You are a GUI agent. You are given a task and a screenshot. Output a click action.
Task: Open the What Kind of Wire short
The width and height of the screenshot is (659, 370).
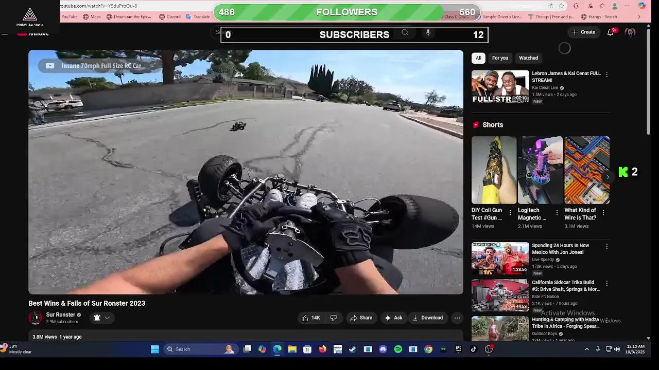click(587, 170)
